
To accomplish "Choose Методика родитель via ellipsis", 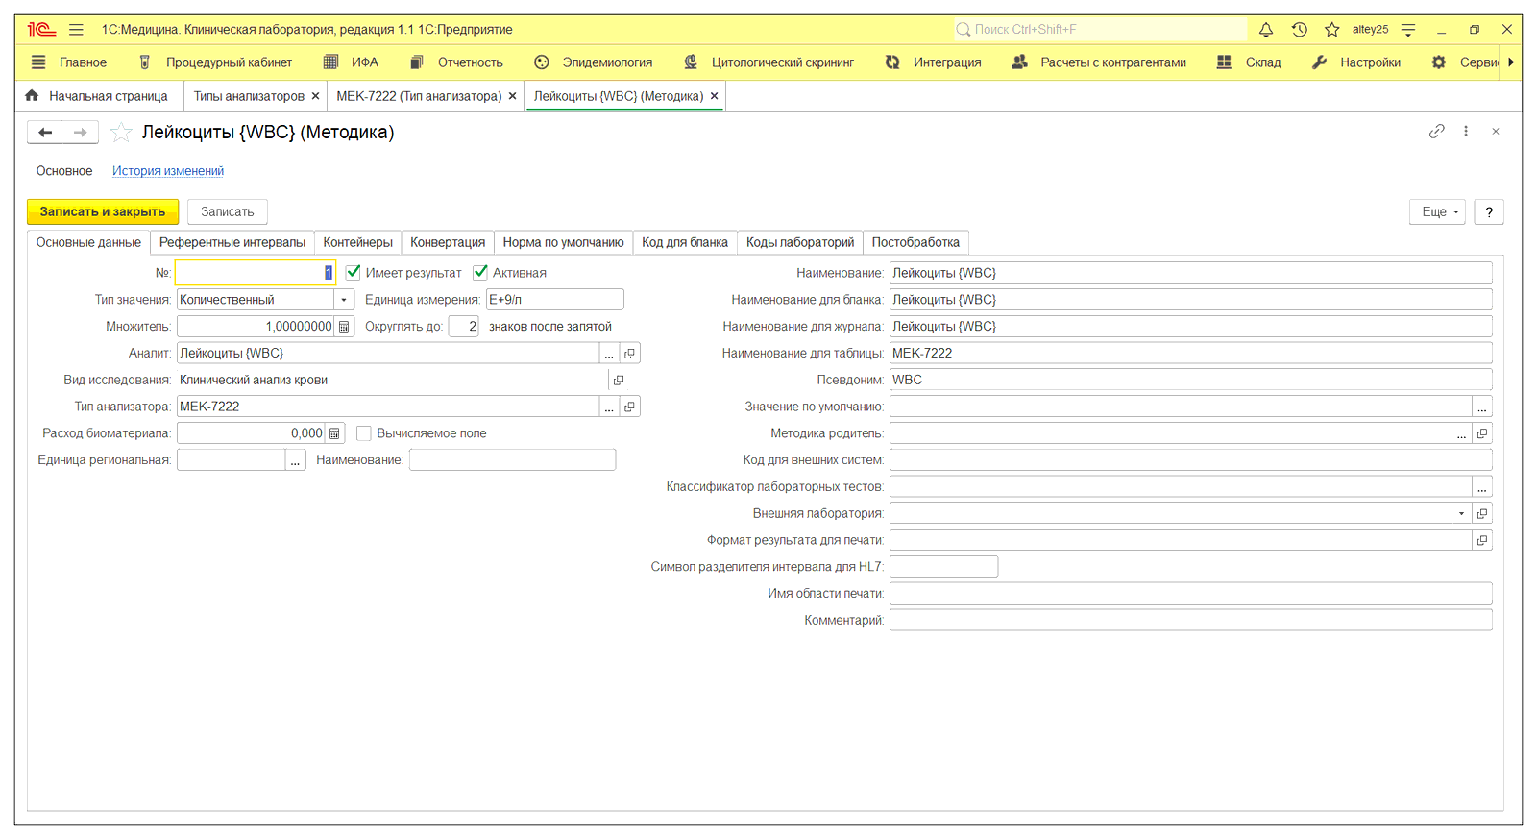I will click(1462, 434).
